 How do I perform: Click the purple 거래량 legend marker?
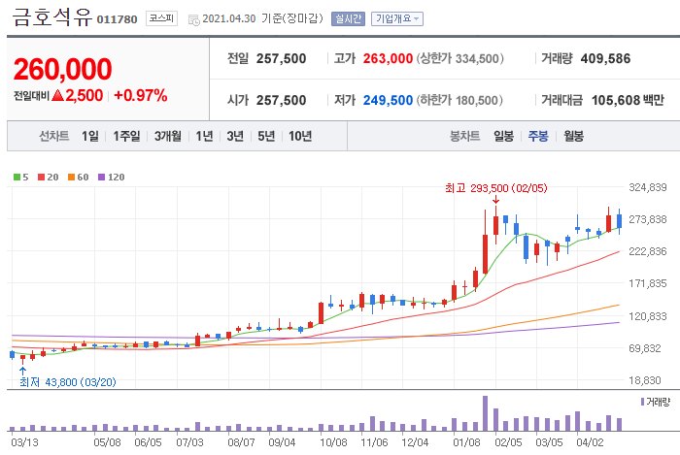[x=642, y=402]
